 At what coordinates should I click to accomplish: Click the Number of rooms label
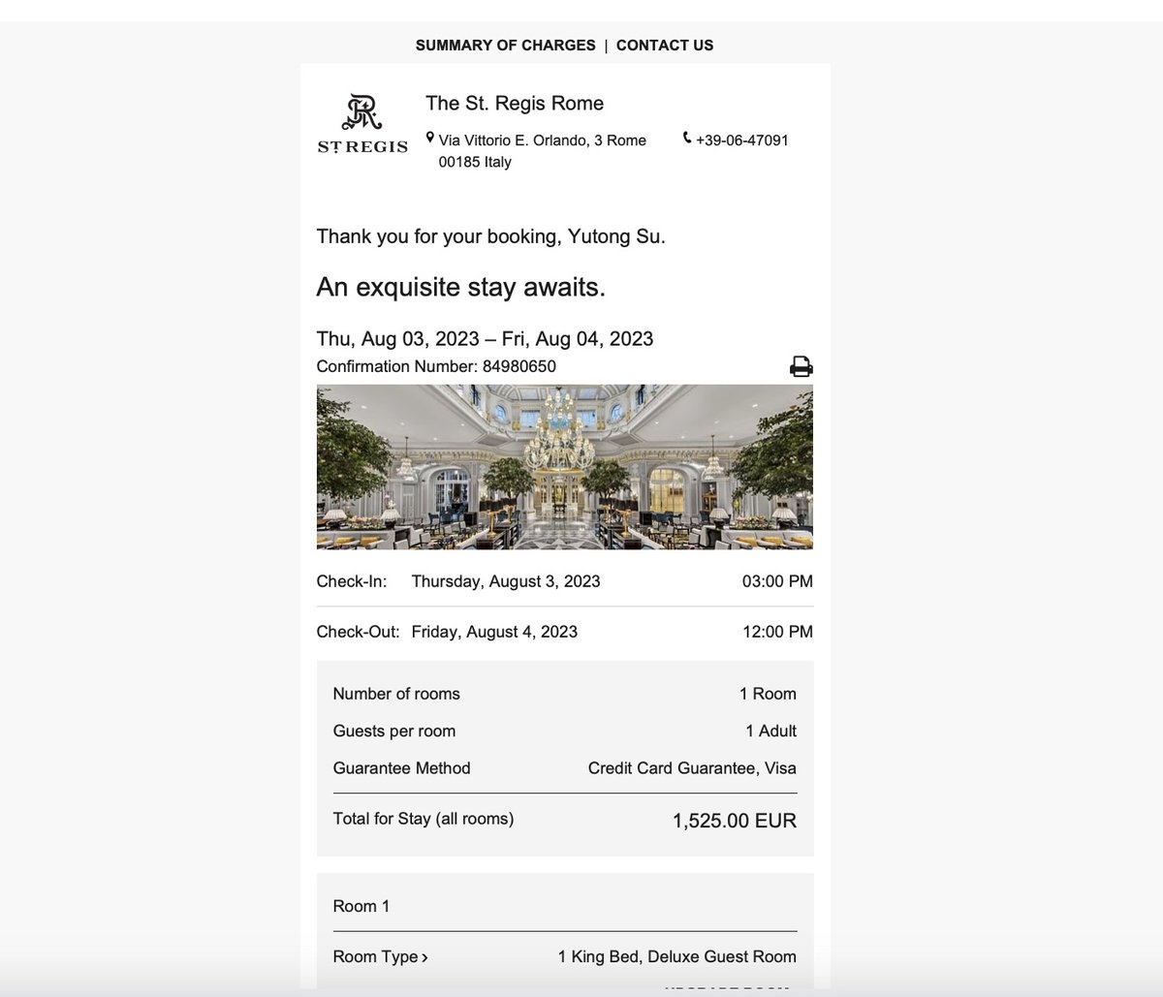click(396, 694)
